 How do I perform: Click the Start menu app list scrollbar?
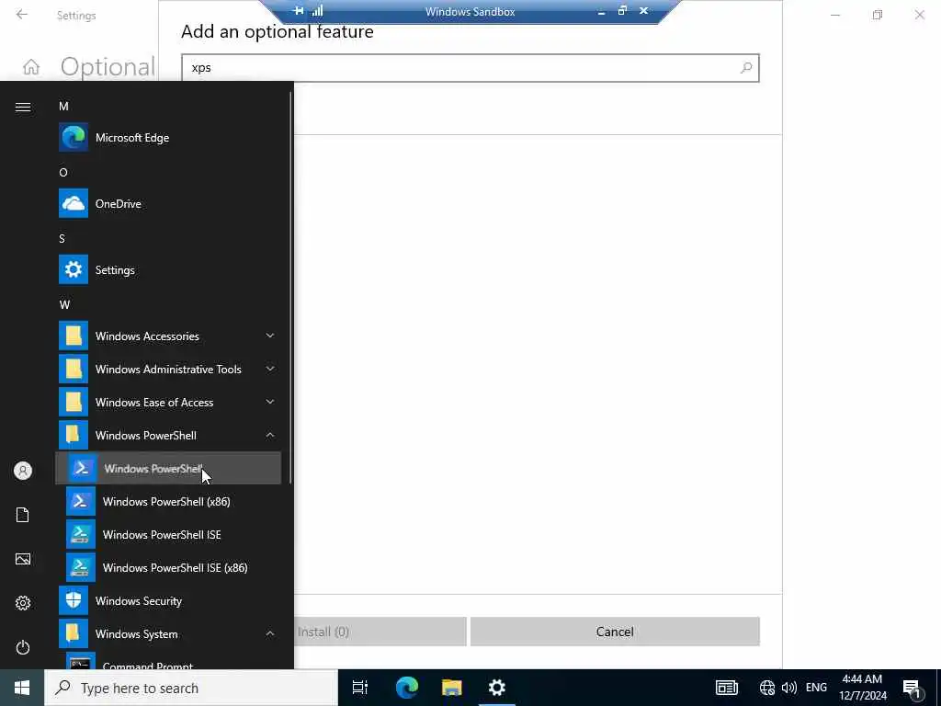[291, 288]
